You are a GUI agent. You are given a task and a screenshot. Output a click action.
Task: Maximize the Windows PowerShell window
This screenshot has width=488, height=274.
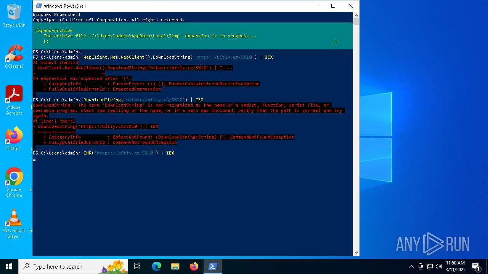click(333, 6)
